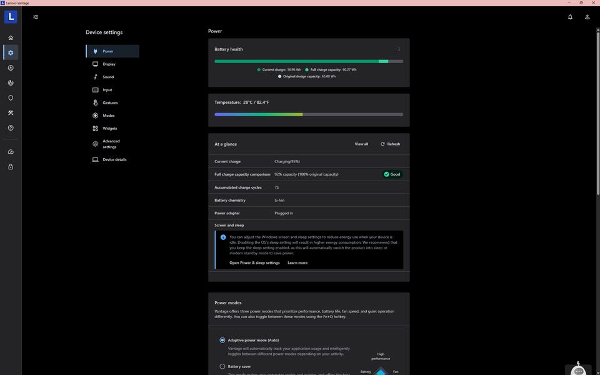Click the Device settings title
This screenshot has width=600, height=375.
pos(104,32)
